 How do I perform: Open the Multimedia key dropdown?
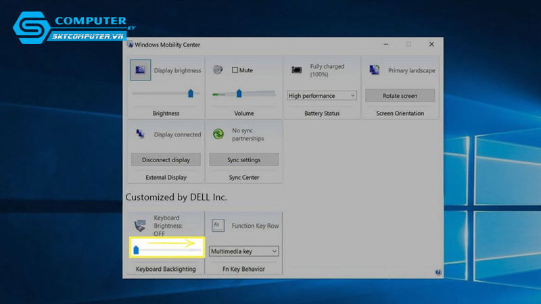(x=243, y=251)
